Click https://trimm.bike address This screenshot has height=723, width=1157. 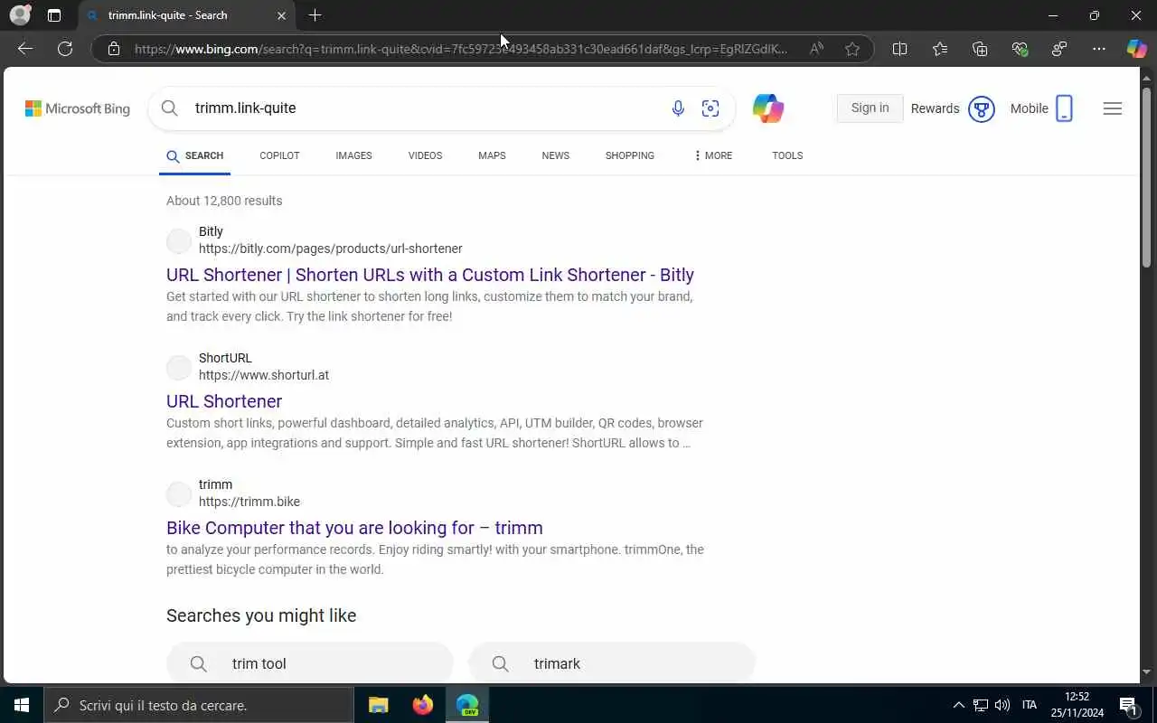click(249, 502)
